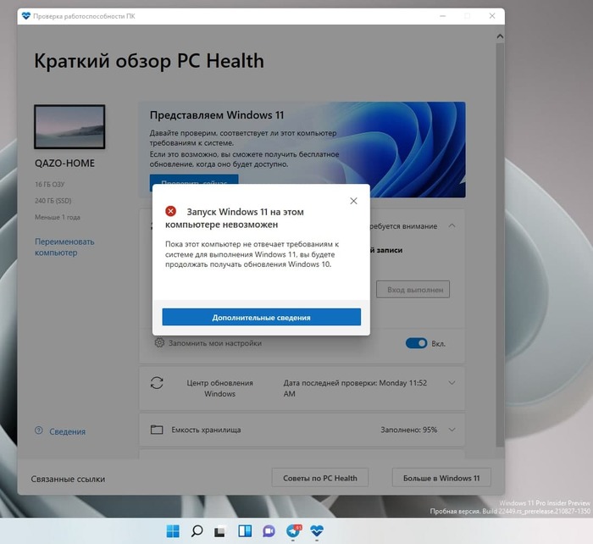Open Teams Chat taskbar icon
Image resolution: width=593 pixels, height=544 pixels.
point(269,530)
